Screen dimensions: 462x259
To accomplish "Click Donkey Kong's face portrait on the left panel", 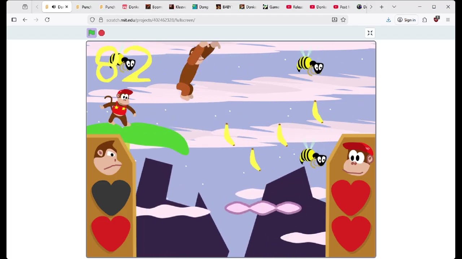I will pos(108,158).
